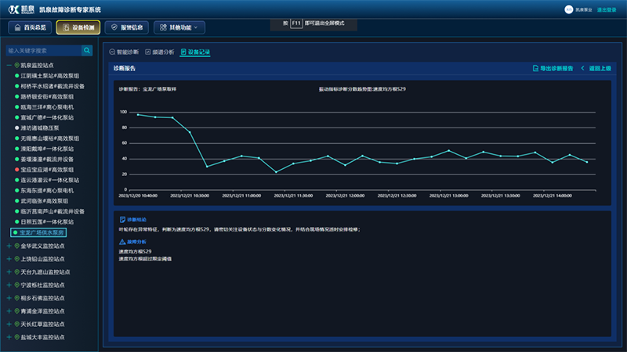Click the red status dot of 宝应宝应湖#高效泵组
Screen dimensions: 627x352
click(16, 169)
